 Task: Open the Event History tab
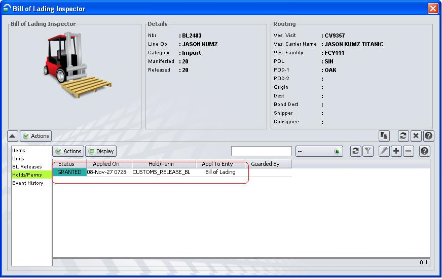click(x=31, y=183)
